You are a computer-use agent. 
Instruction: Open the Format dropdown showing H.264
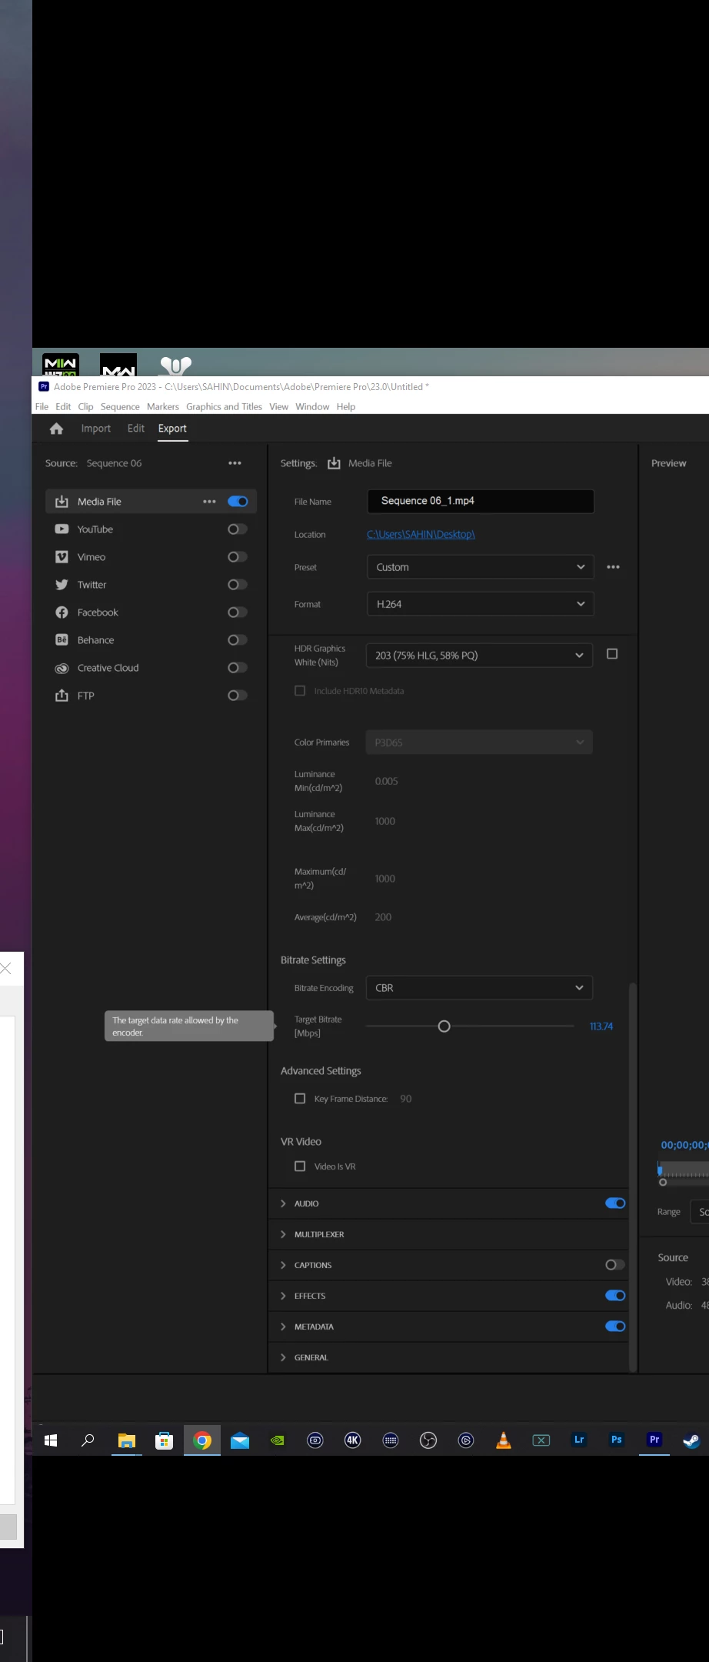click(x=480, y=604)
